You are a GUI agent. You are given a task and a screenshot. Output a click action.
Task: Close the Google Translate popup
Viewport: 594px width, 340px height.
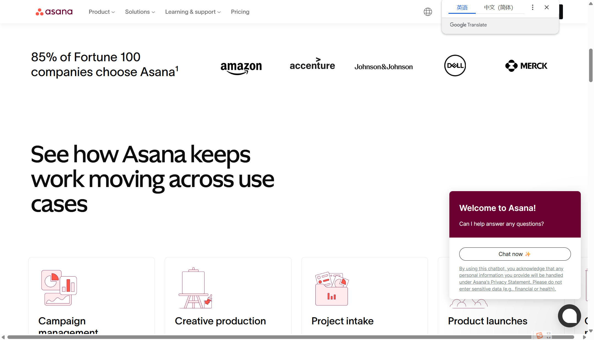tap(546, 7)
